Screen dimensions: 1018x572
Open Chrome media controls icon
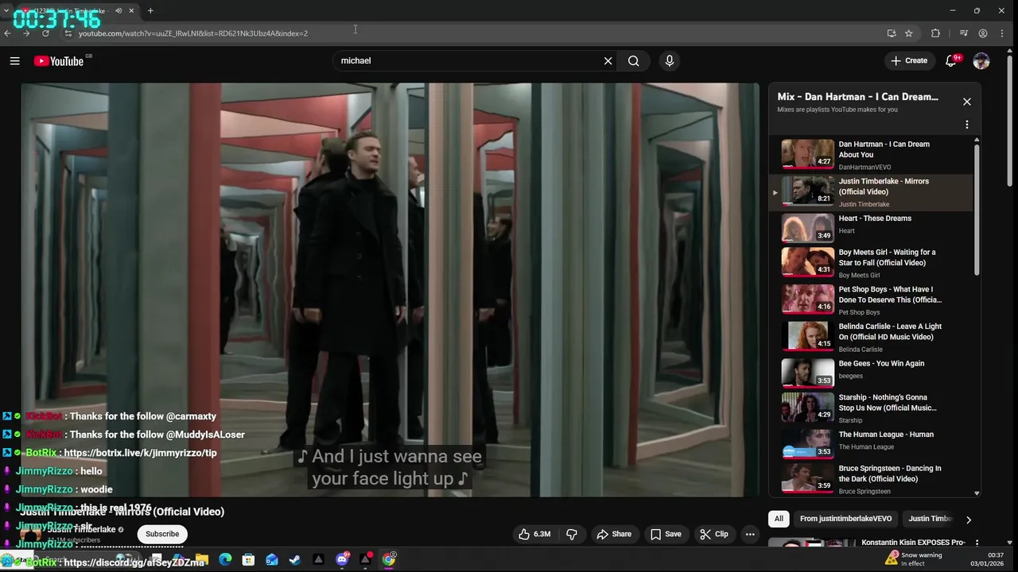pos(964,33)
